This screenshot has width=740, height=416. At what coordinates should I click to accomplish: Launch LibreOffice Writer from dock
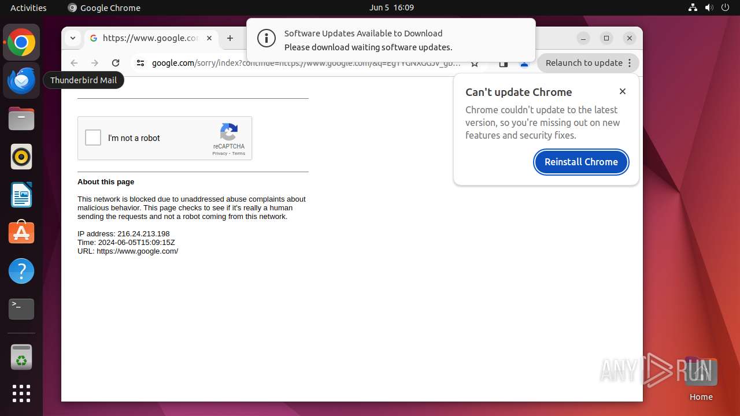coord(21,195)
